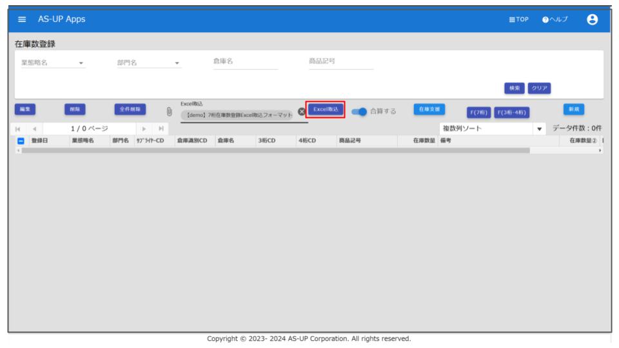Screen dimensions: 619x348
Task: Click the user account avatar icon
Action: coord(590,19)
